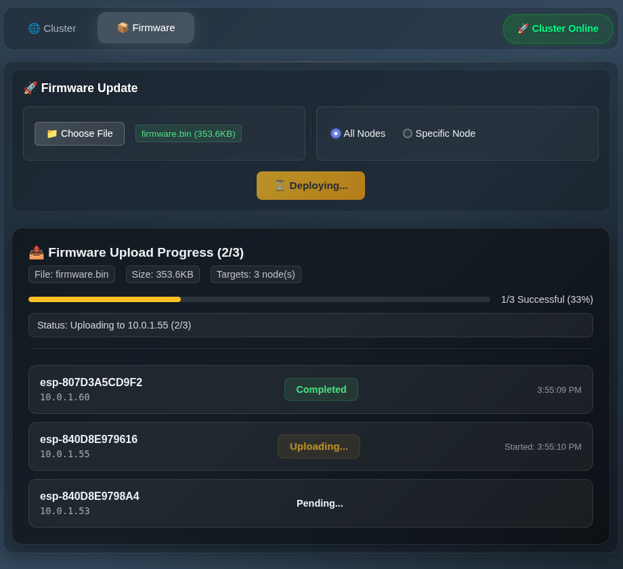623x569 pixels.
Task: Click the status bar showing 10.0.1.55 upload
Action: tap(311, 325)
